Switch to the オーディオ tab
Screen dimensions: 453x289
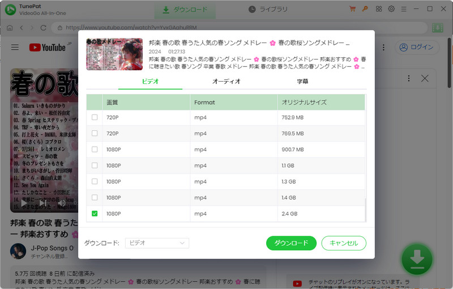[x=226, y=82]
